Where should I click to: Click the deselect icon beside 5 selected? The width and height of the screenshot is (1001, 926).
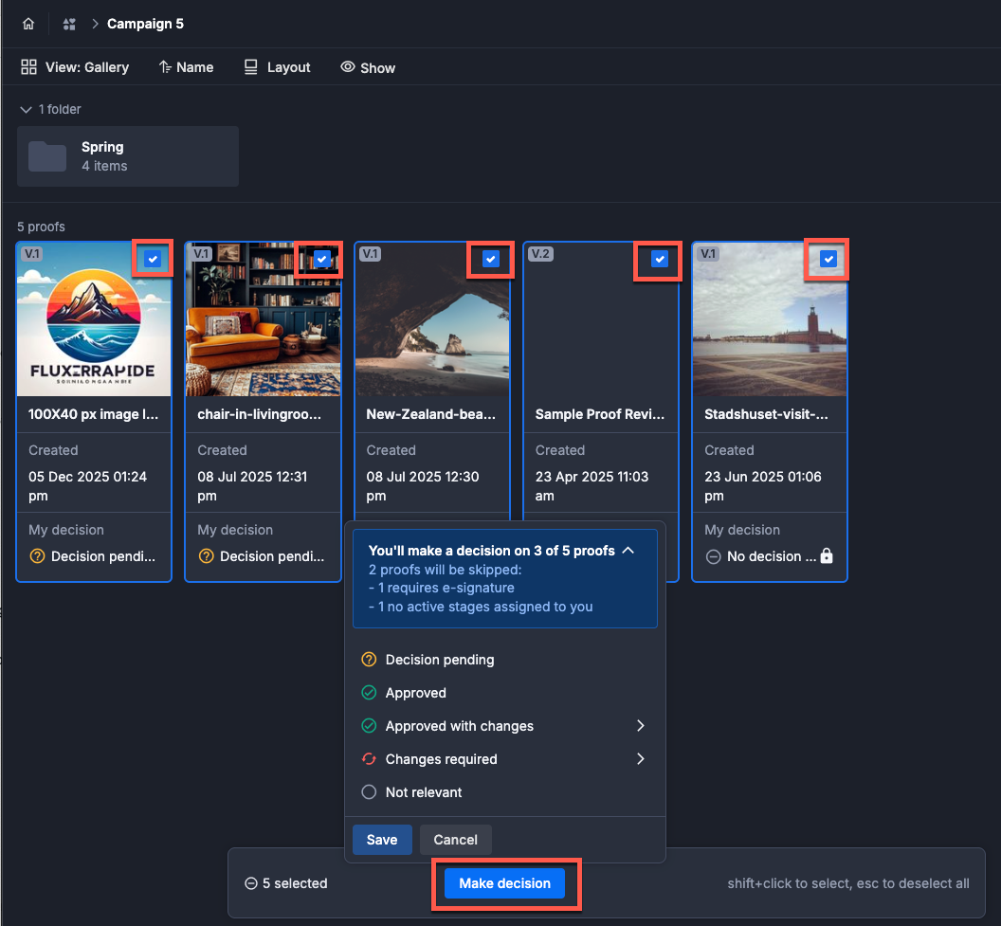(251, 883)
